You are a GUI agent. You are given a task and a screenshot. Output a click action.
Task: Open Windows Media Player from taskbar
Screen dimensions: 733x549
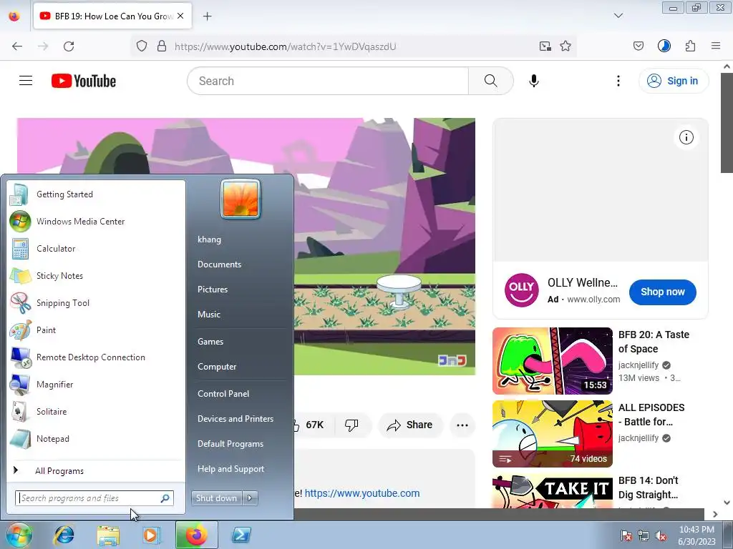pos(151,535)
